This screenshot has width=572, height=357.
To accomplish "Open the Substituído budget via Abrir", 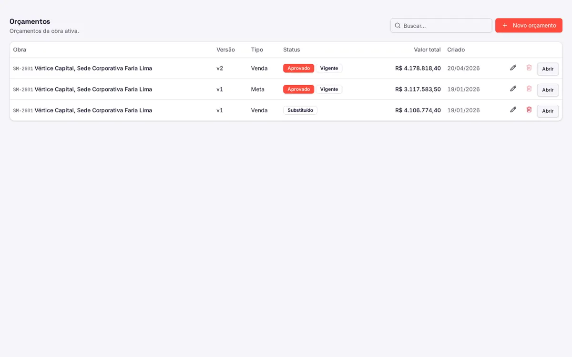I will coord(548,111).
